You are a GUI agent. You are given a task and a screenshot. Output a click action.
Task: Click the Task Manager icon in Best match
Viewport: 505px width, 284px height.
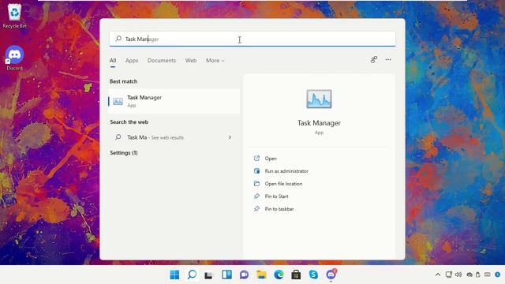tap(118, 102)
